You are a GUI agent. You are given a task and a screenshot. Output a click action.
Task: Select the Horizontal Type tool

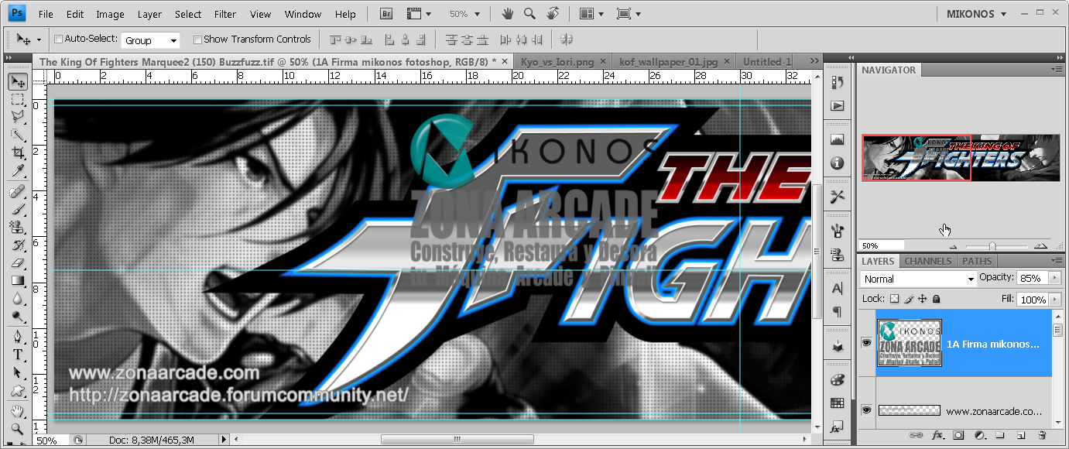17,355
